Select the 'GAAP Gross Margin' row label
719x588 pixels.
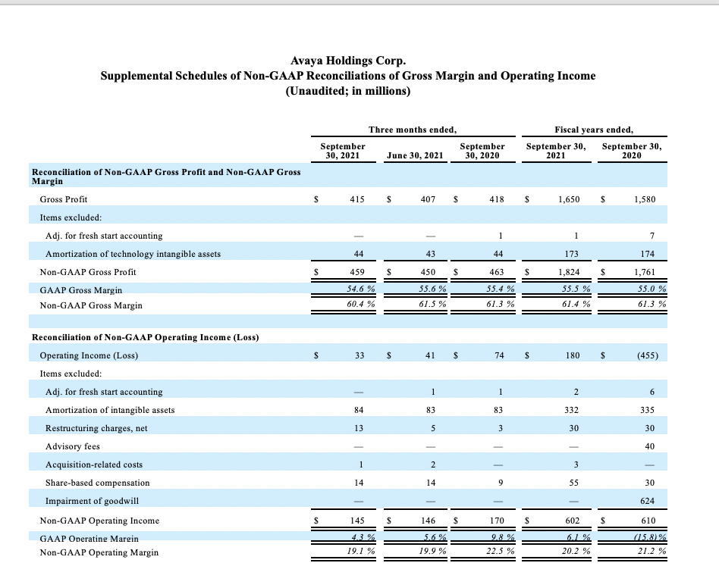click(81, 290)
